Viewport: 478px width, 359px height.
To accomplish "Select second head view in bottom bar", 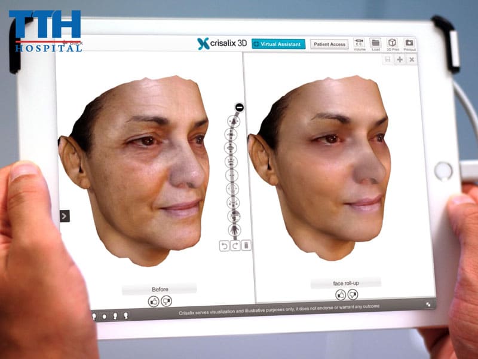I will 104,317.
